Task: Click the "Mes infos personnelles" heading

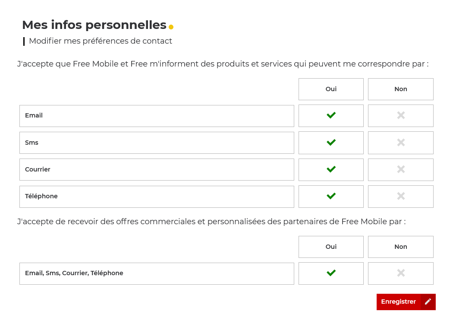Action: pyautogui.click(x=94, y=25)
